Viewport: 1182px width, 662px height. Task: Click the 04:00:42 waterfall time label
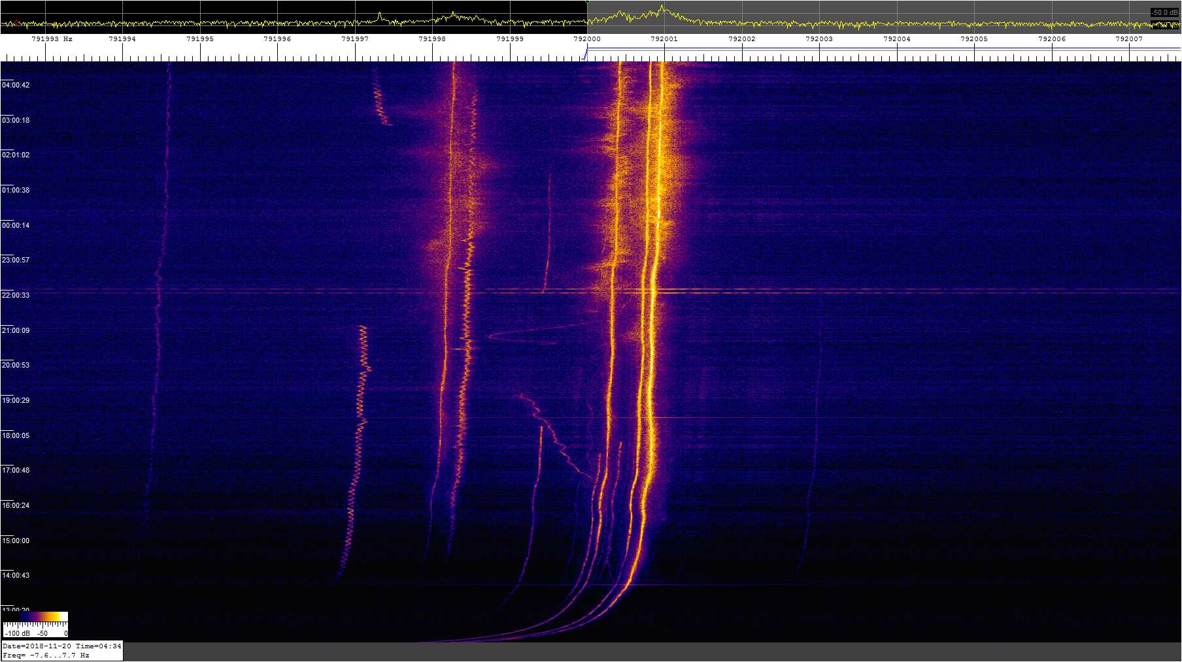pyautogui.click(x=16, y=86)
